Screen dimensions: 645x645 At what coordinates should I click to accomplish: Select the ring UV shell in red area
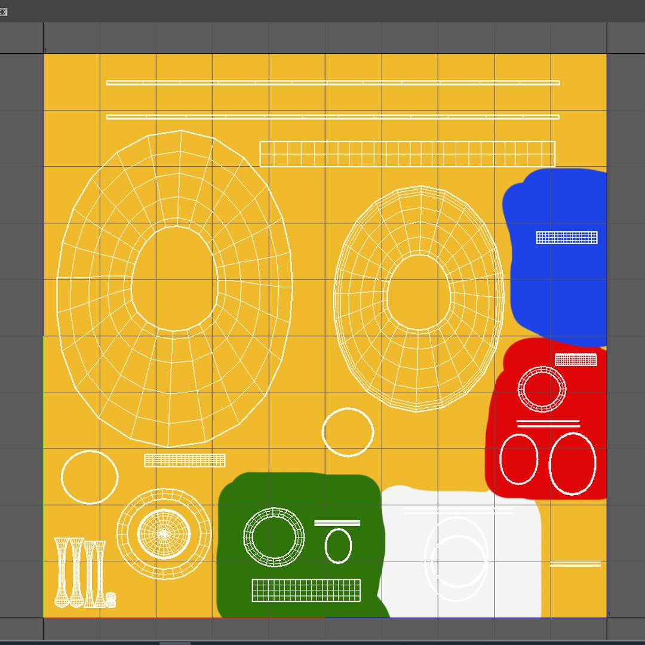[x=542, y=389]
